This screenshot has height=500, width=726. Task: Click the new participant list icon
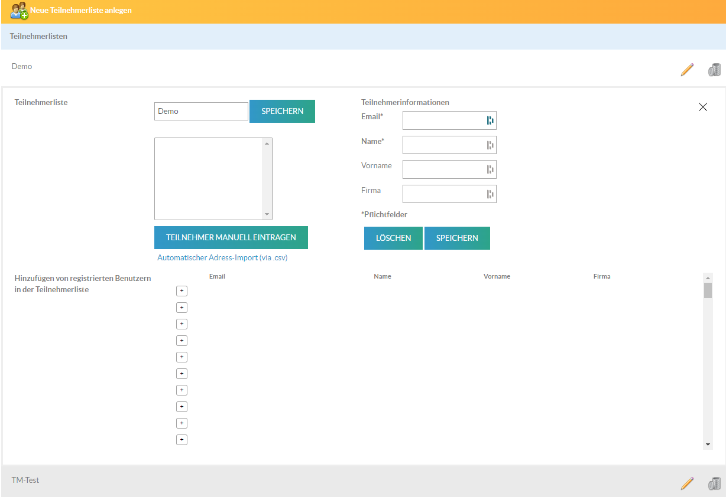coord(19,10)
